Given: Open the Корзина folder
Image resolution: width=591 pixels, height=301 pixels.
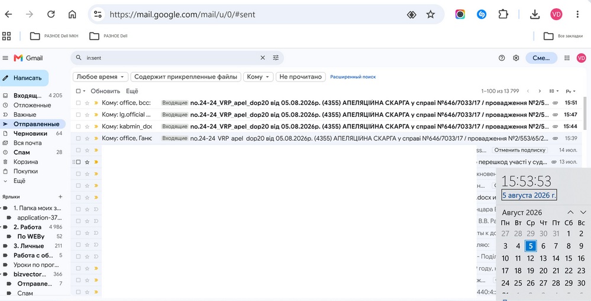Looking at the screenshot, I should [25, 162].
